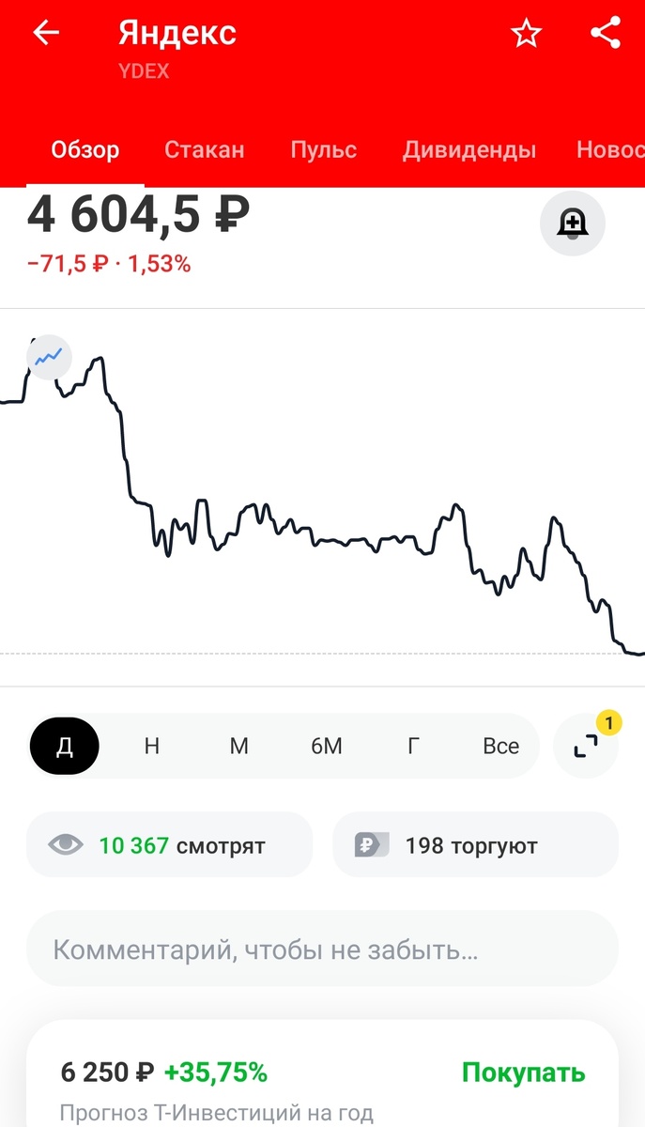Image resolution: width=645 pixels, height=1127 pixels.
Task: Add Яндекс to favorites via star icon
Action: [526, 32]
